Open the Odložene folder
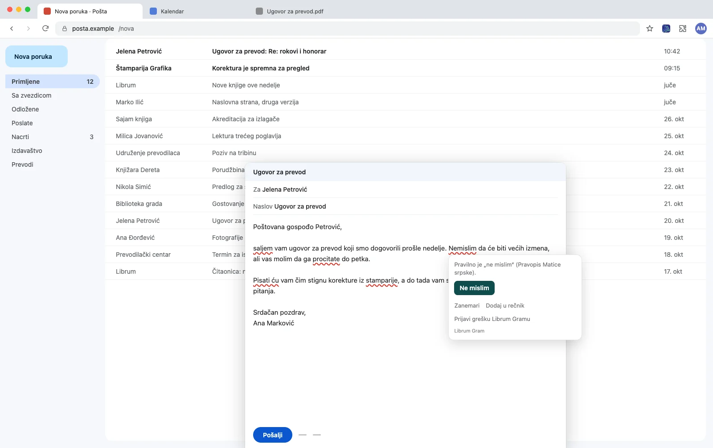713x448 pixels. click(x=53, y=109)
